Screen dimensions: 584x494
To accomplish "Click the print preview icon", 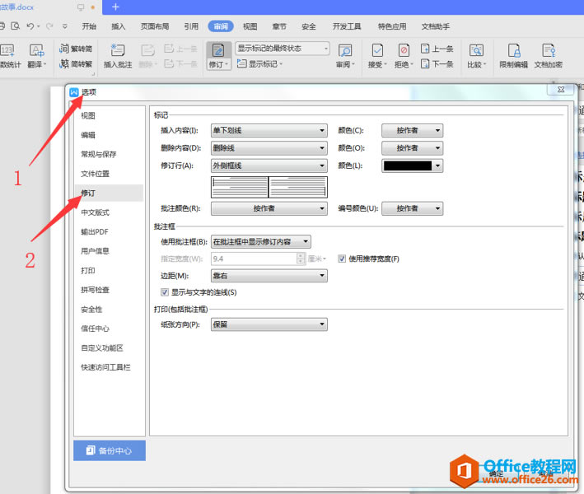I will (16, 26).
